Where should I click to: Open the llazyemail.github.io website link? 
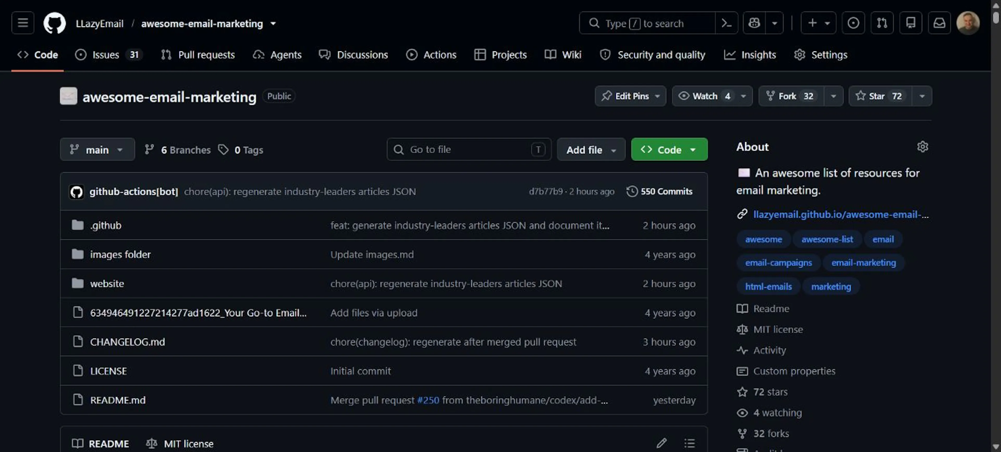coord(841,214)
